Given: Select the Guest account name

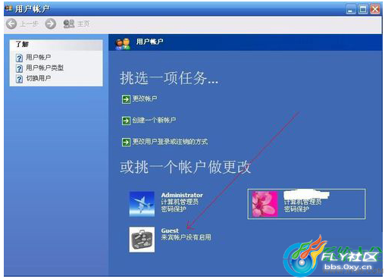Looking at the screenshot, I should (170, 230).
